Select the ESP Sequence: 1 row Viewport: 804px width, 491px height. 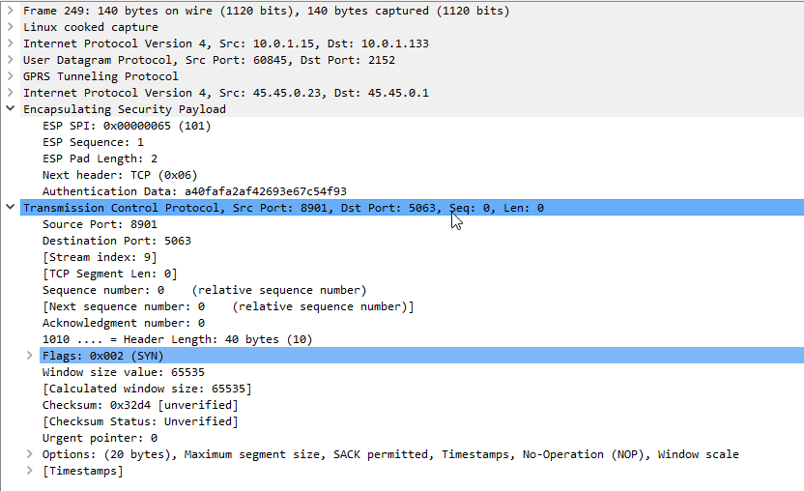point(413,142)
